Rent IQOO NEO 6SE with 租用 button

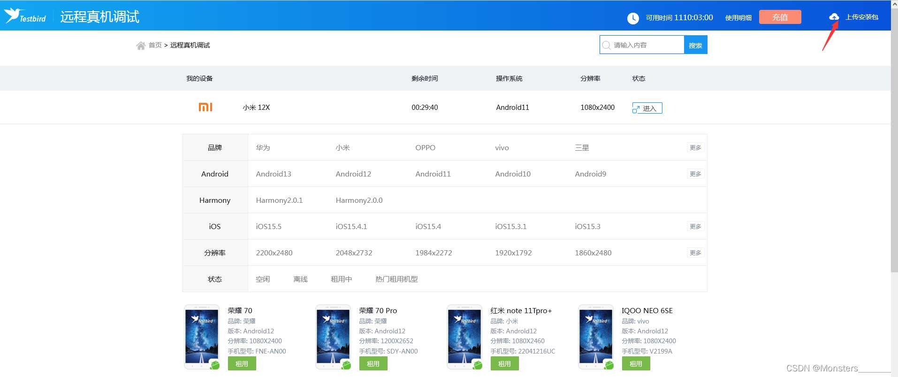tap(636, 363)
